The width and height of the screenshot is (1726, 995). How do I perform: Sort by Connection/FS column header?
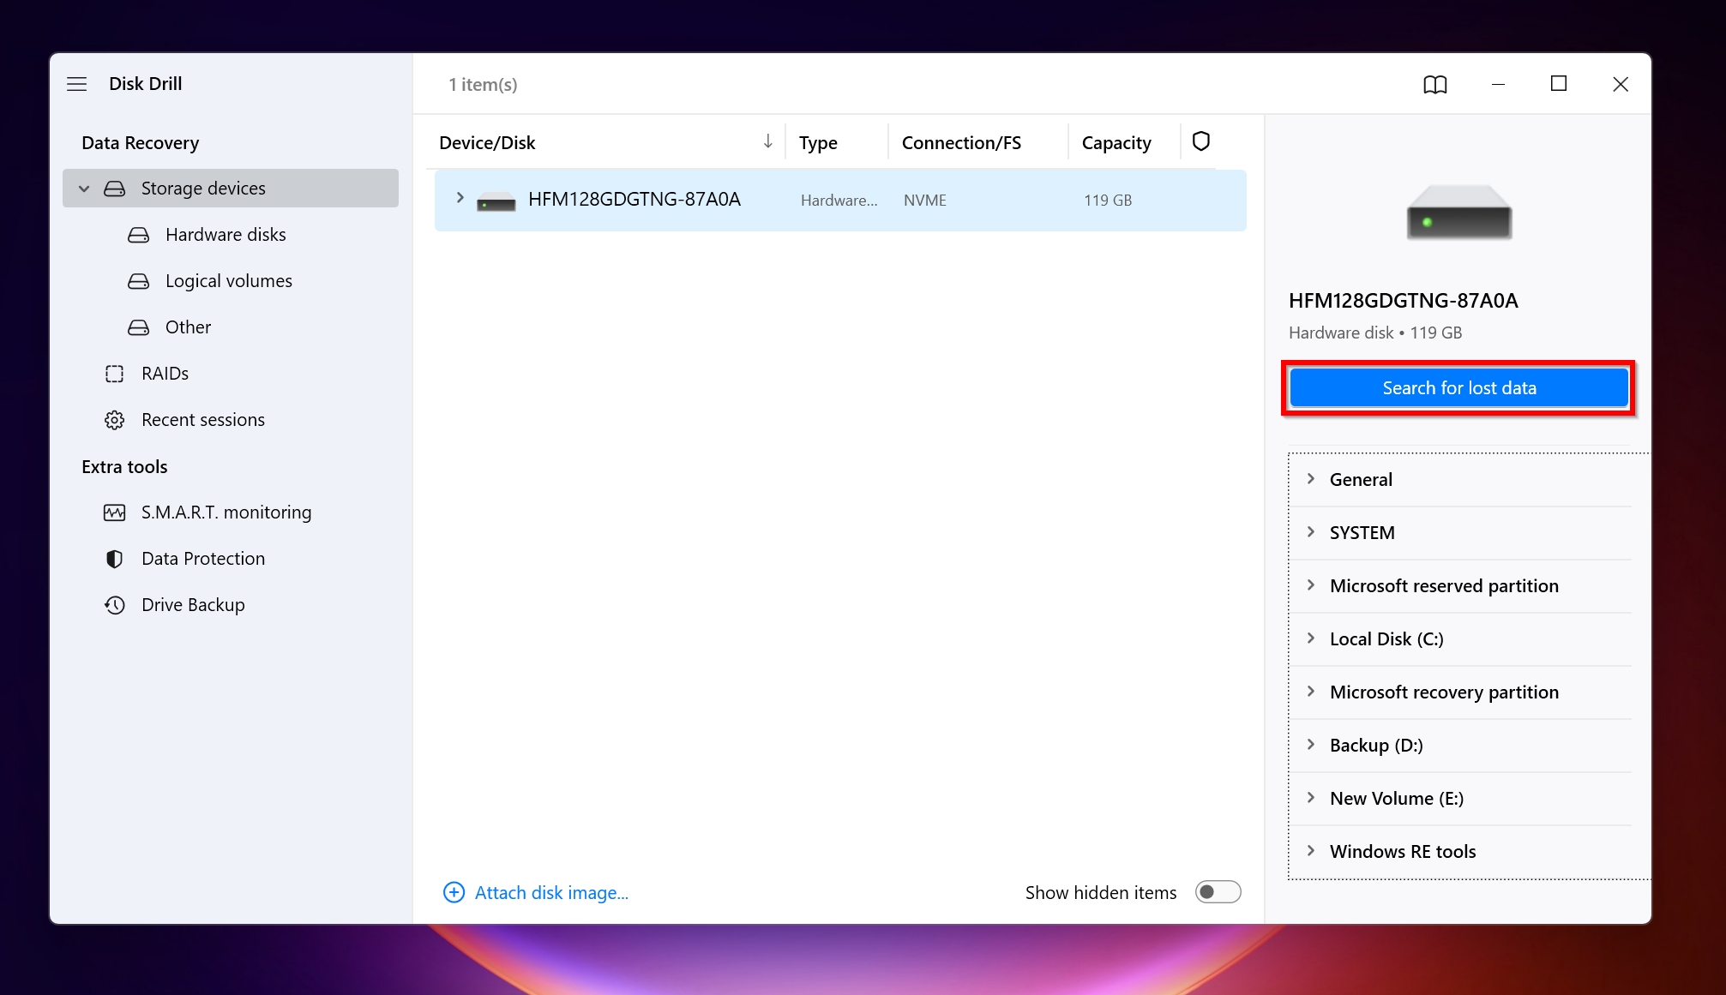pos(961,143)
